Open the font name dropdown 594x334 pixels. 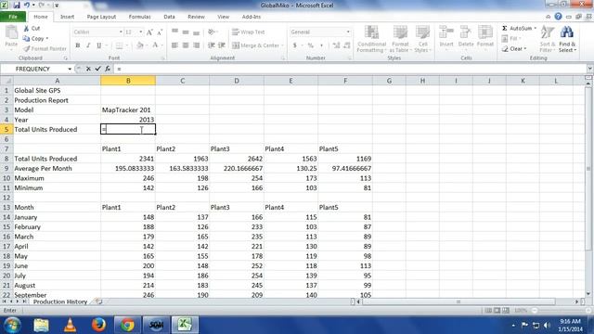(x=121, y=32)
